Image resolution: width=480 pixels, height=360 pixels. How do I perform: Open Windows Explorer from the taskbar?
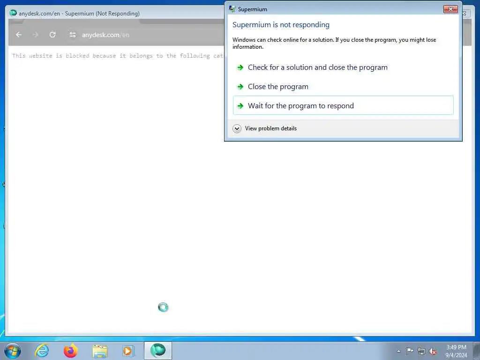pos(100,351)
